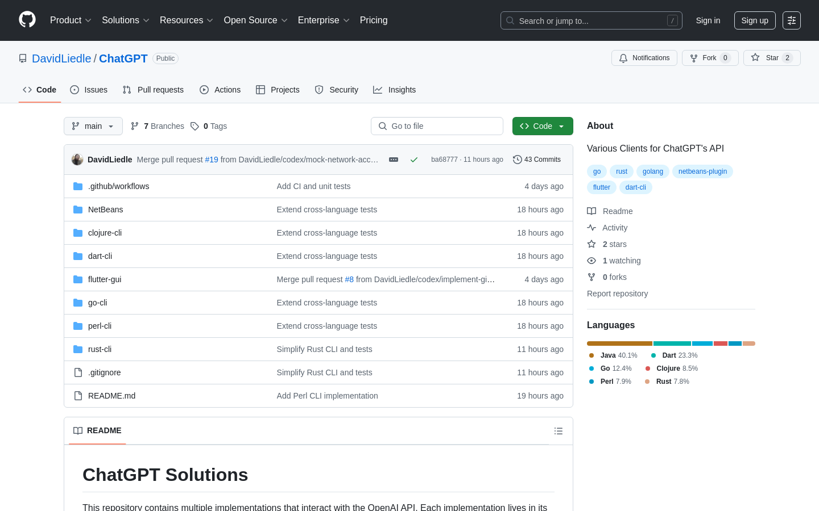This screenshot has height=511, width=819.
Task: Switch to the Pull requests tab
Action: [x=153, y=90]
